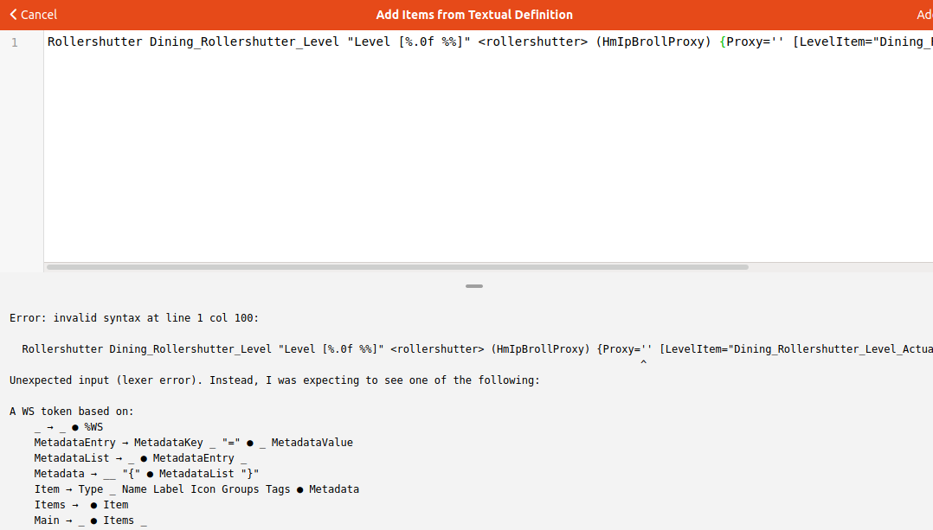Click the "Add Items from Textual Definition" title
This screenshot has height=530, width=933.
tap(474, 15)
